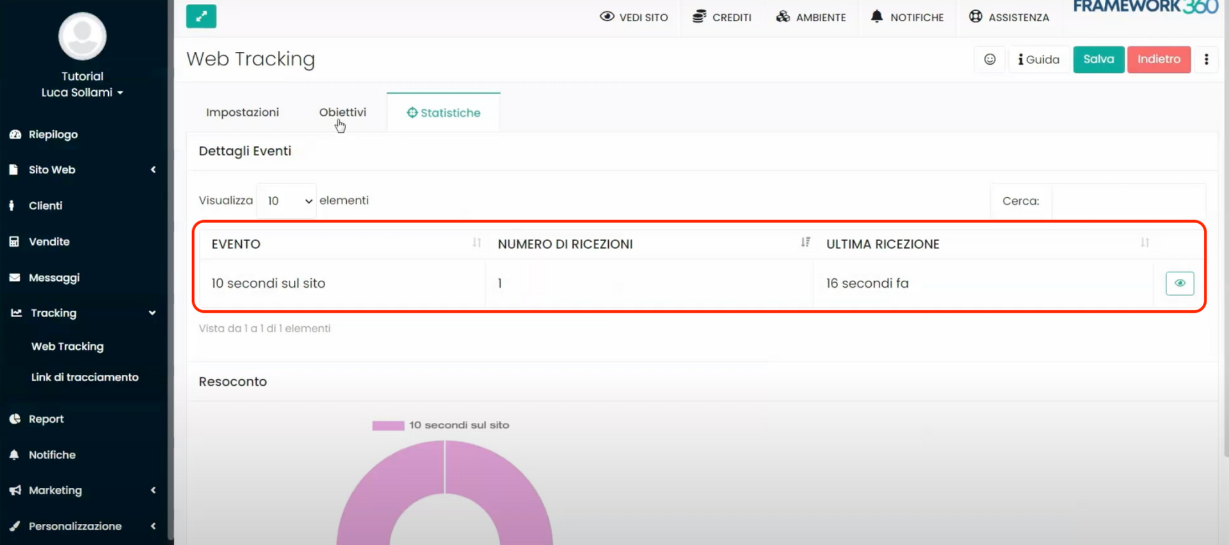
Task: Open Assistenza lifebuoy support
Action: 1009,17
